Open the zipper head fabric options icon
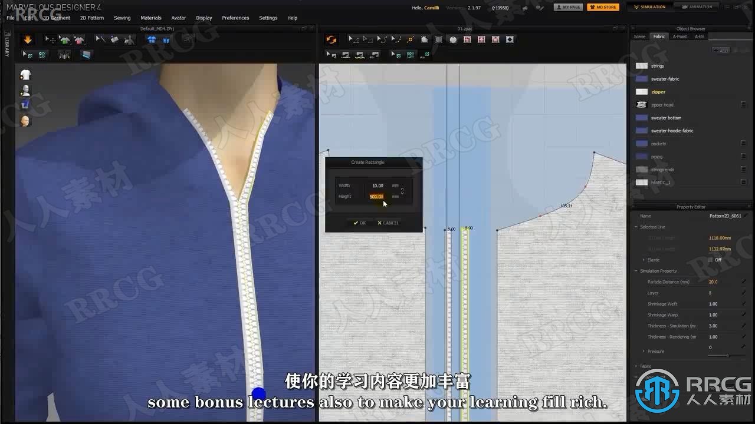The height and width of the screenshot is (424, 755). pyautogui.click(x=743, y=105)
